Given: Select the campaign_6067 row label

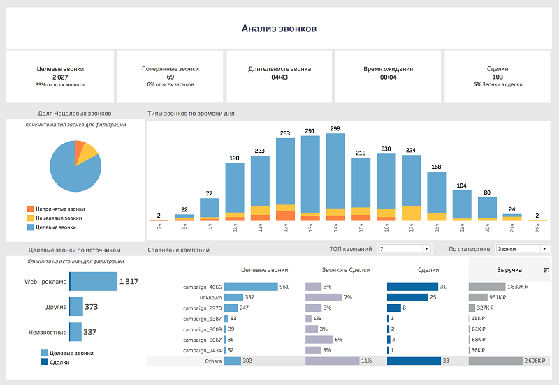Looking at the screenshot, I should tap(202, 340).
